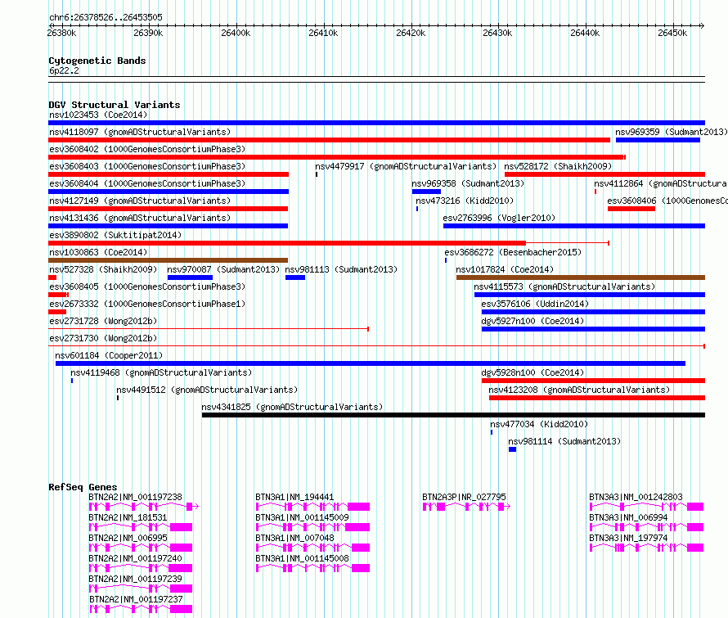Select nsv1030863 (Coe2014) label
Screen dimensions: 728x618
(x=98, y=252)
